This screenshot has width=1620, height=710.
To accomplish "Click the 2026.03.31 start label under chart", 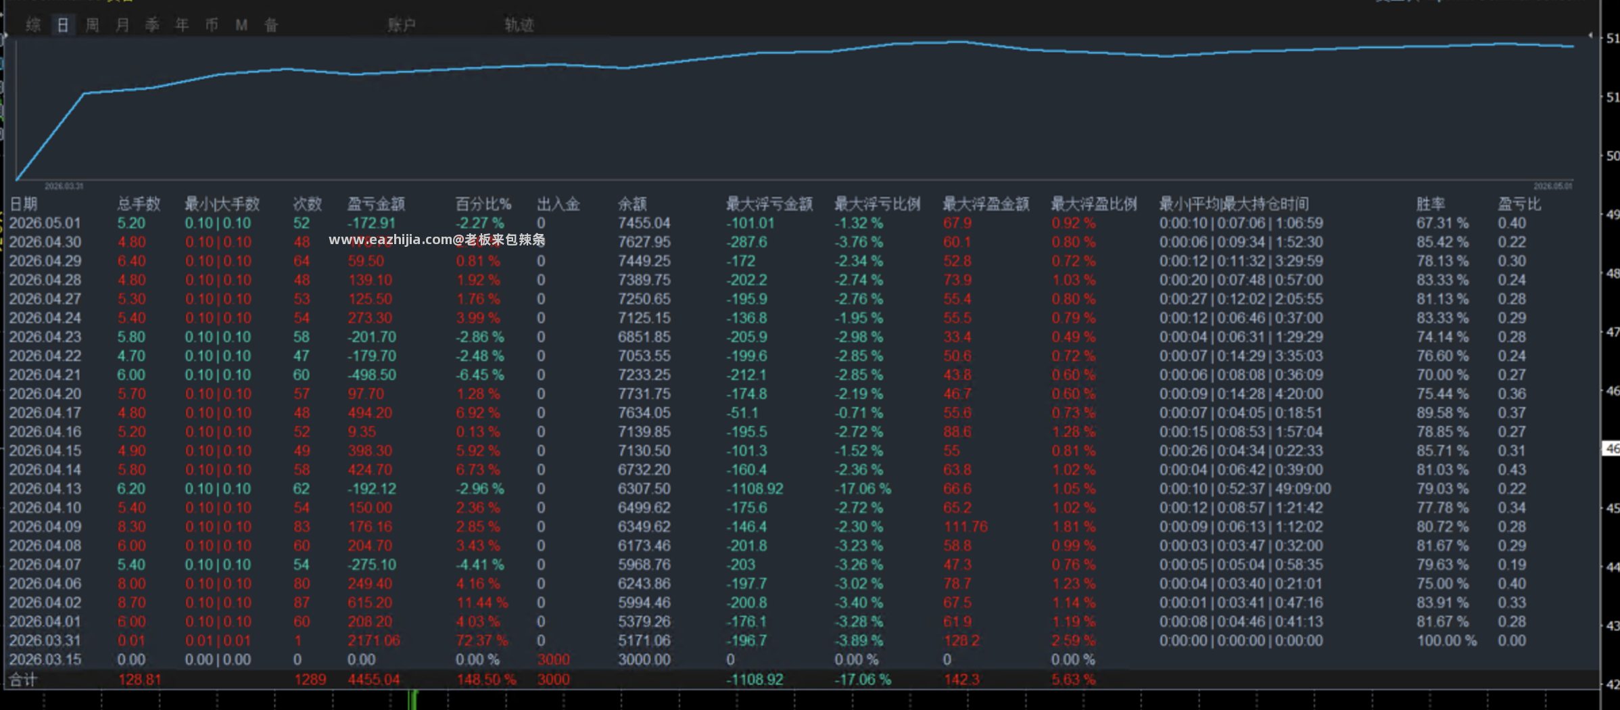I will tap(64, 186).
